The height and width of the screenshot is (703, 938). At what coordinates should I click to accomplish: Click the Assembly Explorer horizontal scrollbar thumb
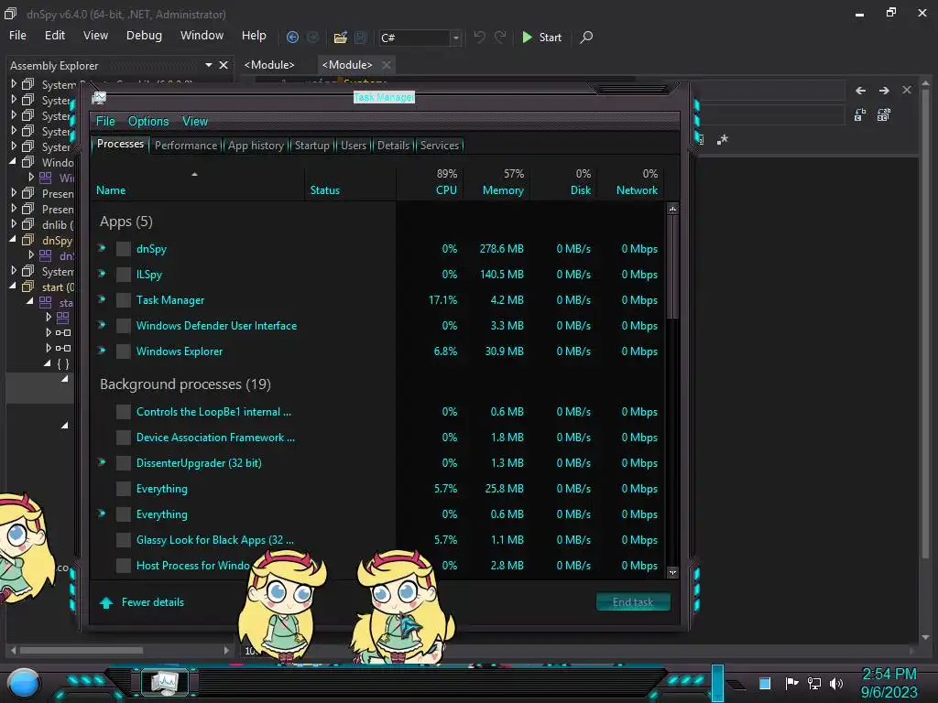click(x=82, y=651)
